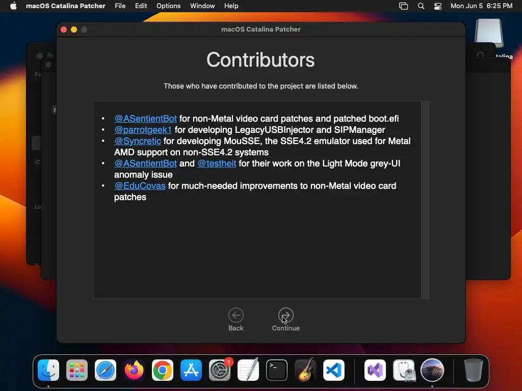Click the Continue arrow icon

pos(285,315)
